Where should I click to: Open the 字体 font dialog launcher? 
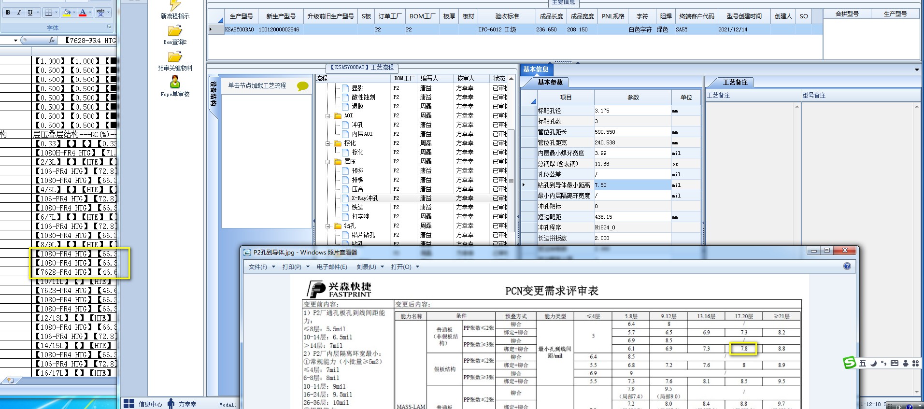tap(109, 27)
